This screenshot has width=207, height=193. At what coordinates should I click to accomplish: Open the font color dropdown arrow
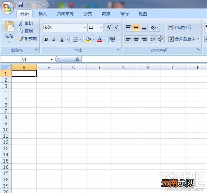pyautogui.click(x=105, y=39)
